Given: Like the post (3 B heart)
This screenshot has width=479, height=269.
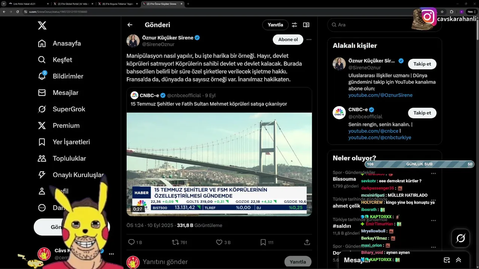Looking at the screenshot, I should 219,242.
